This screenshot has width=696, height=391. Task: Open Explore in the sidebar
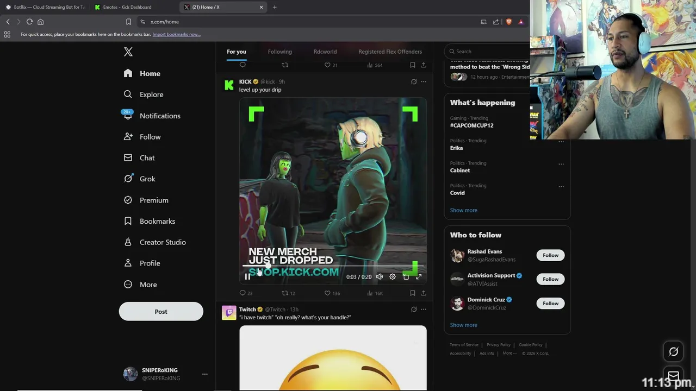(144, 94)
